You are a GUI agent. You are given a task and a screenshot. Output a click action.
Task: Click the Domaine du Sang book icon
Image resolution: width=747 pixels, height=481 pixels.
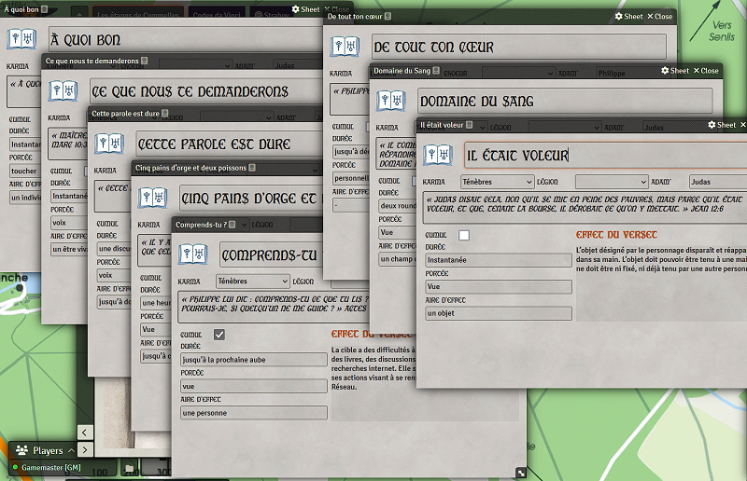[390, 101]
